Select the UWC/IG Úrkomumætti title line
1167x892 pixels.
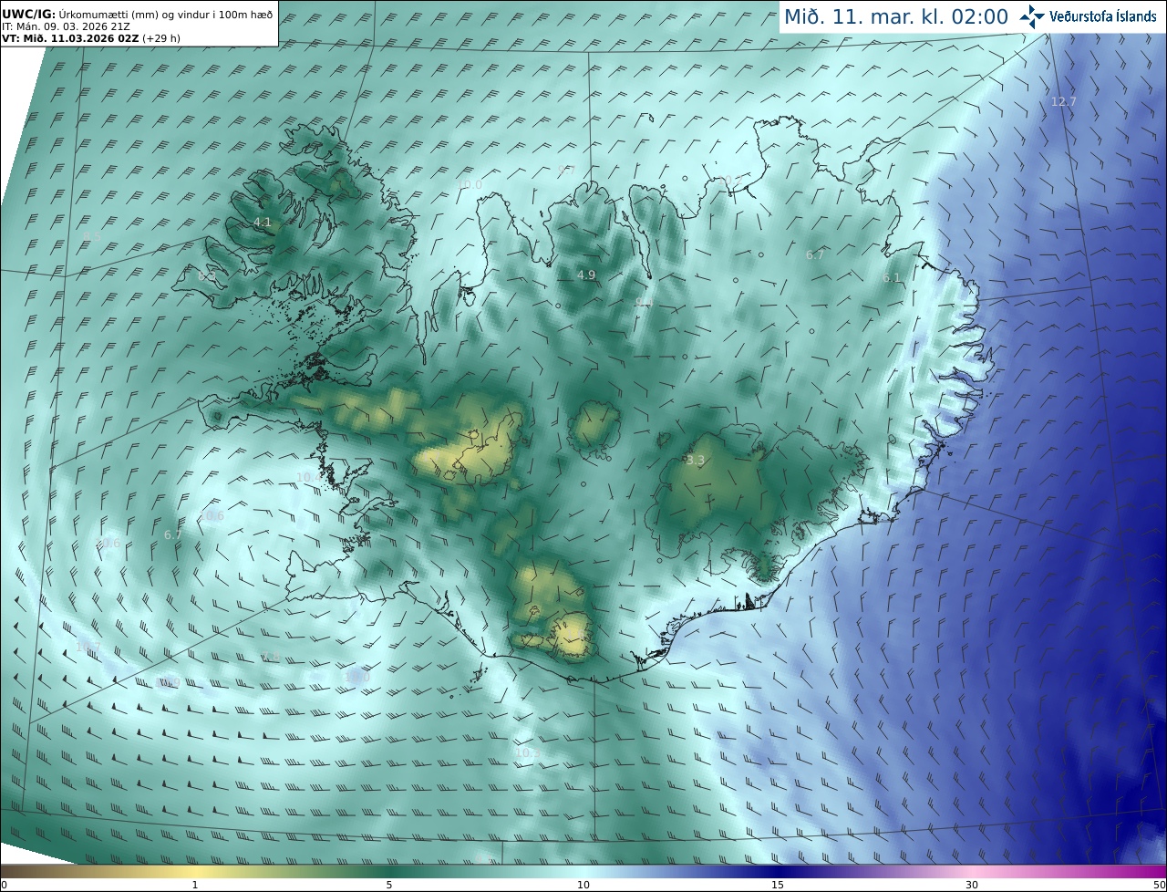coord(138,14)
